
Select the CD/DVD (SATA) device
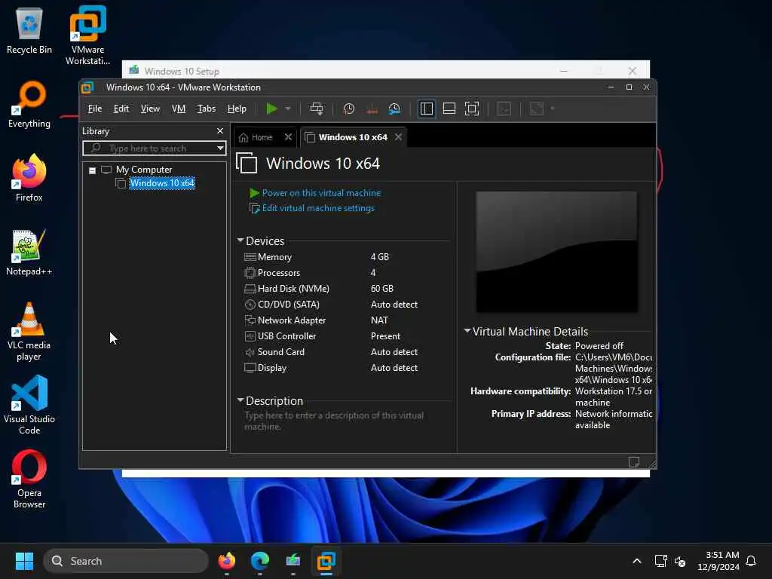coord(331,305)
